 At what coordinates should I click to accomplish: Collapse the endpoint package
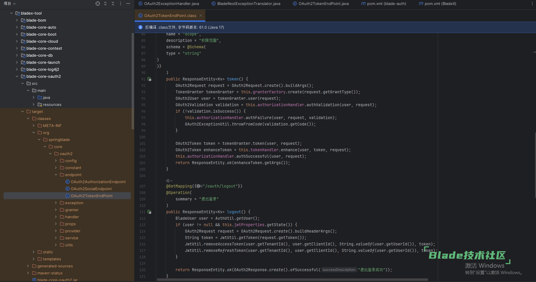pyautogui.click(x=56, y=175)
